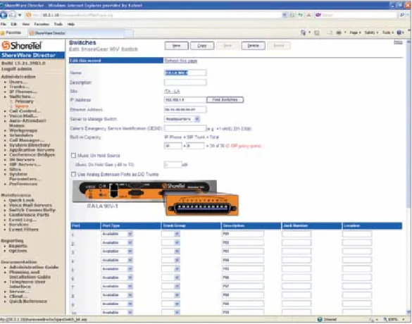Open System Directory in sidebar
Image resolution: width=412 pixels, height=324 pixels.
[30, 145]
